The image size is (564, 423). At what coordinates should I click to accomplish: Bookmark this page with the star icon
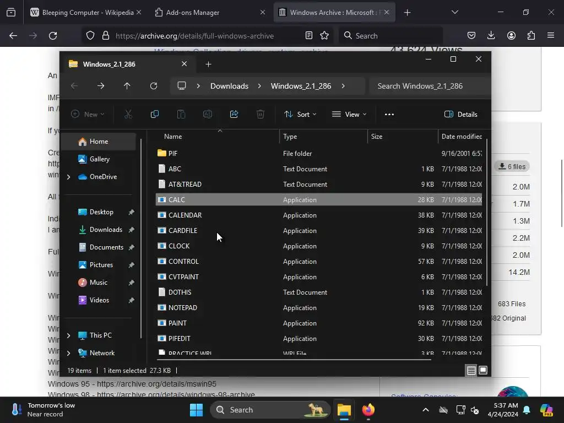point(324,36)
